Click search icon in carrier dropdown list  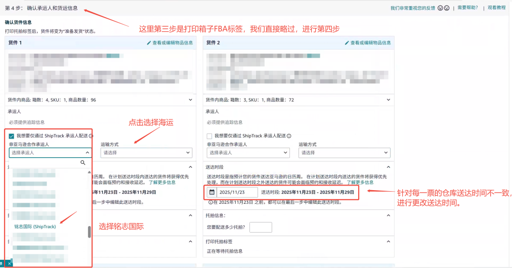tap(83, 162)
